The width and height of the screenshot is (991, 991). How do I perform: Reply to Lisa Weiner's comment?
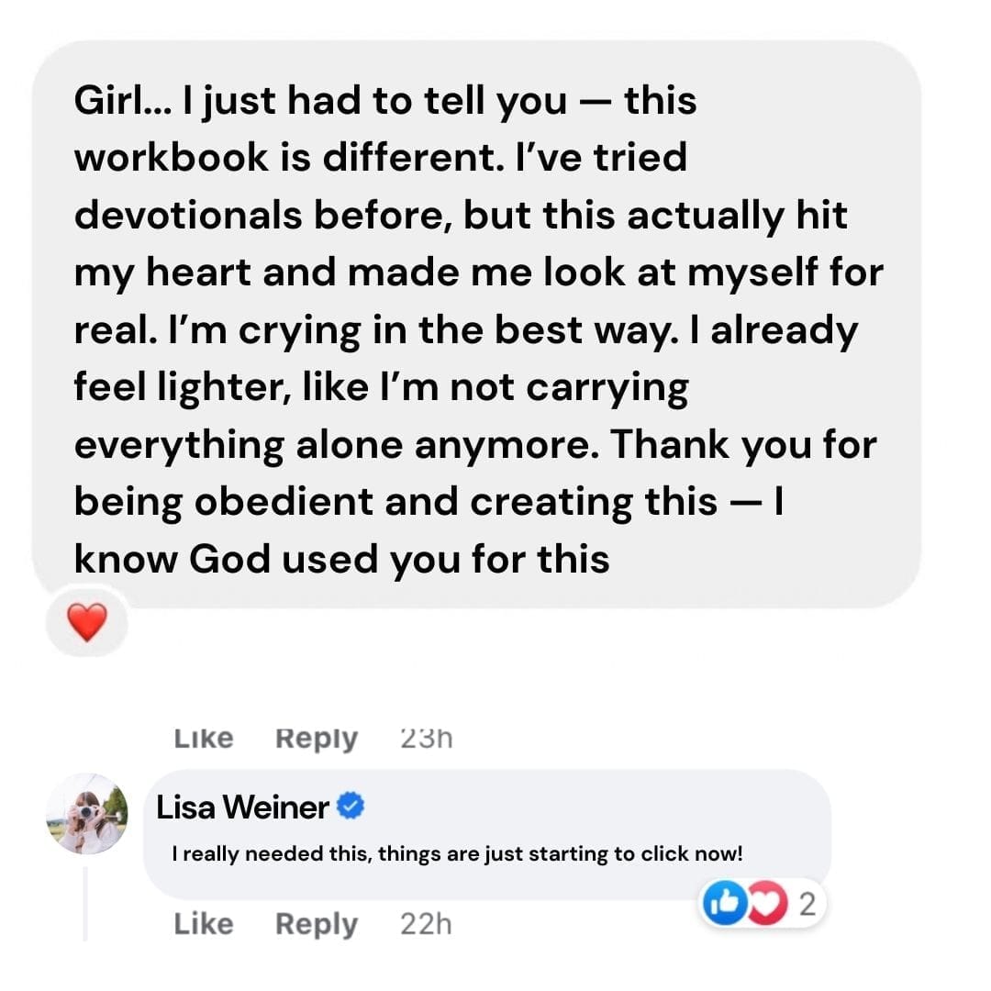[317, 924]
